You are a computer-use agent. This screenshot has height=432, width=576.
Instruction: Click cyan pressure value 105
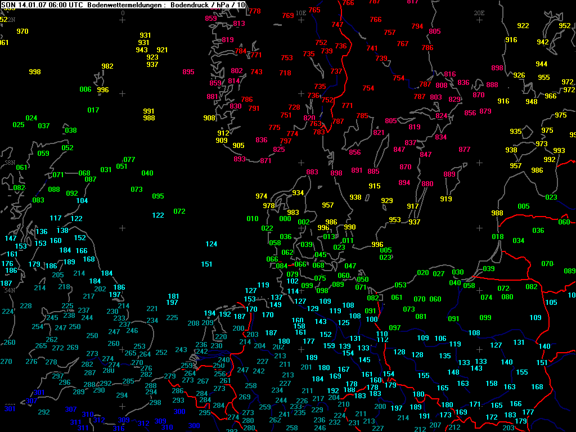pos(551,303)
